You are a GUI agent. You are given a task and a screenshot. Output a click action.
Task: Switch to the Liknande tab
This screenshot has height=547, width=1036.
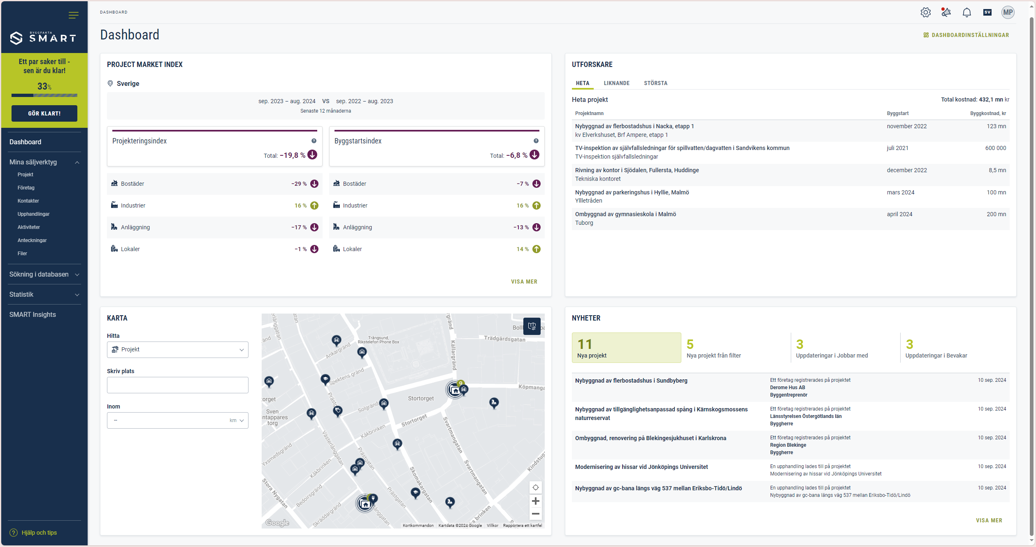coord(616,83)
